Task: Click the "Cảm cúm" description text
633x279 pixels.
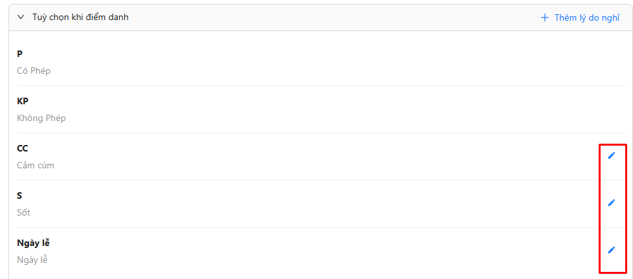Action: (36, 165)
